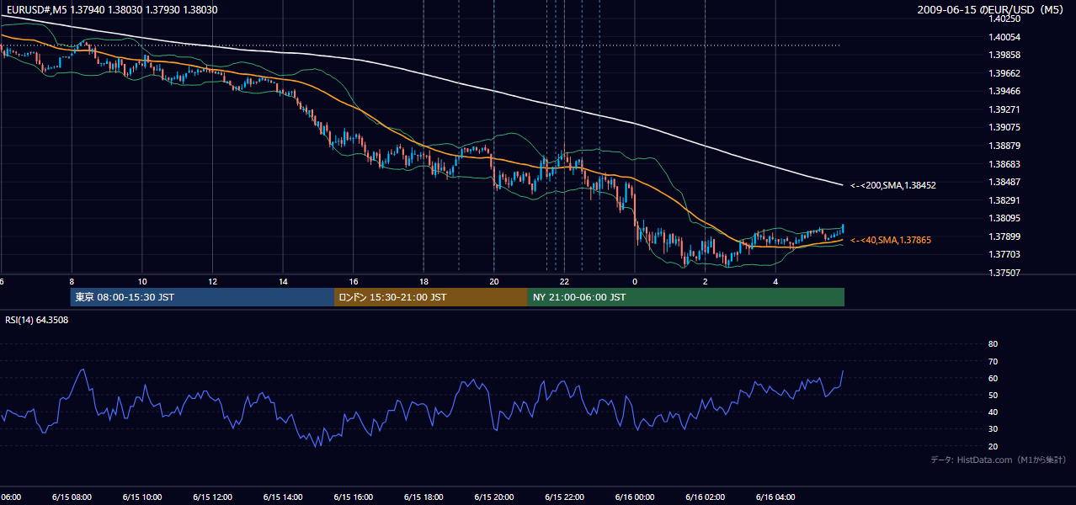Image resolution: width=1076 pixels, height=505 pixels.
Task: Click the 6/16 02:00 date axis label
Action: click(x=705, y=497)
